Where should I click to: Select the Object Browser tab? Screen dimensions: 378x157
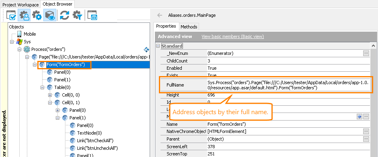58,4
